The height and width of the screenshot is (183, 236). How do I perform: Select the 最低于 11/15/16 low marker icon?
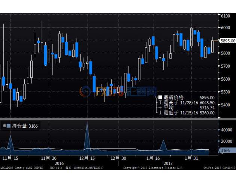click(160, 112)
